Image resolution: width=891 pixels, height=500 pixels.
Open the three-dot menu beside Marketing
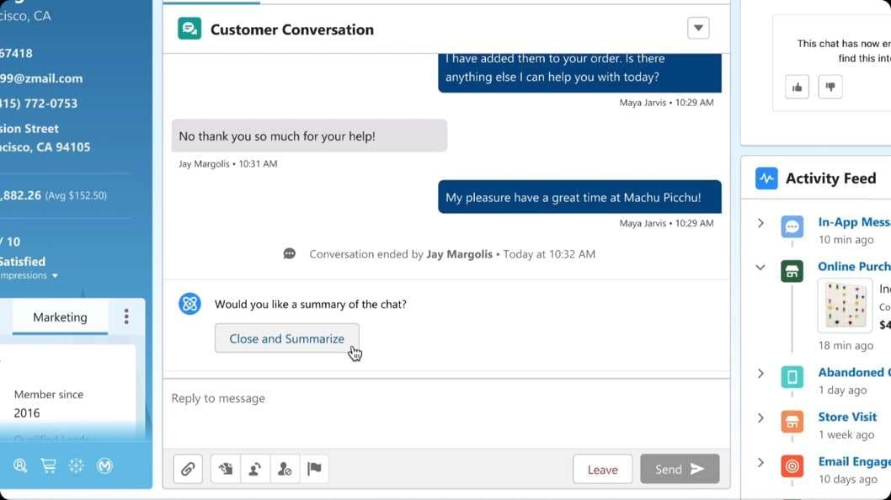point(126,316)
